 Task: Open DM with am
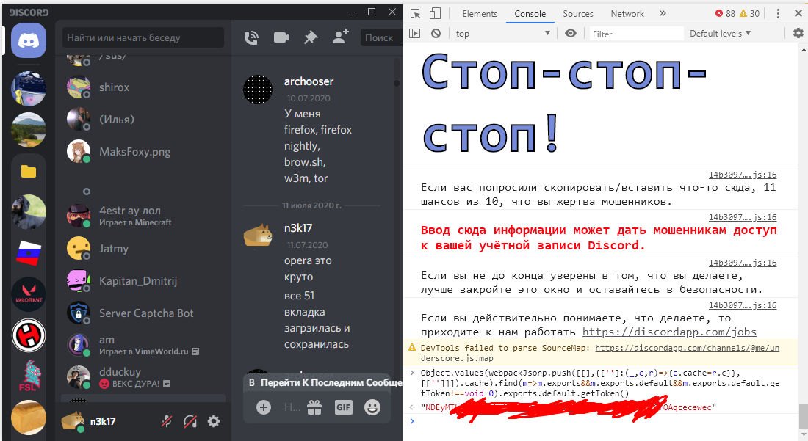click(143, 346)
